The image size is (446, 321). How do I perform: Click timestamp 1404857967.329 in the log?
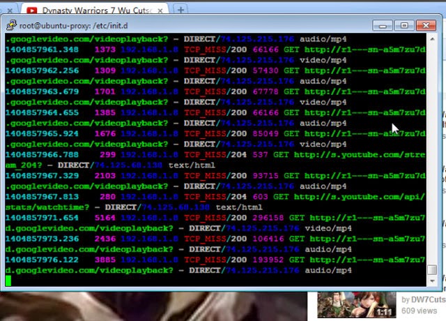[x=42, y=176]
